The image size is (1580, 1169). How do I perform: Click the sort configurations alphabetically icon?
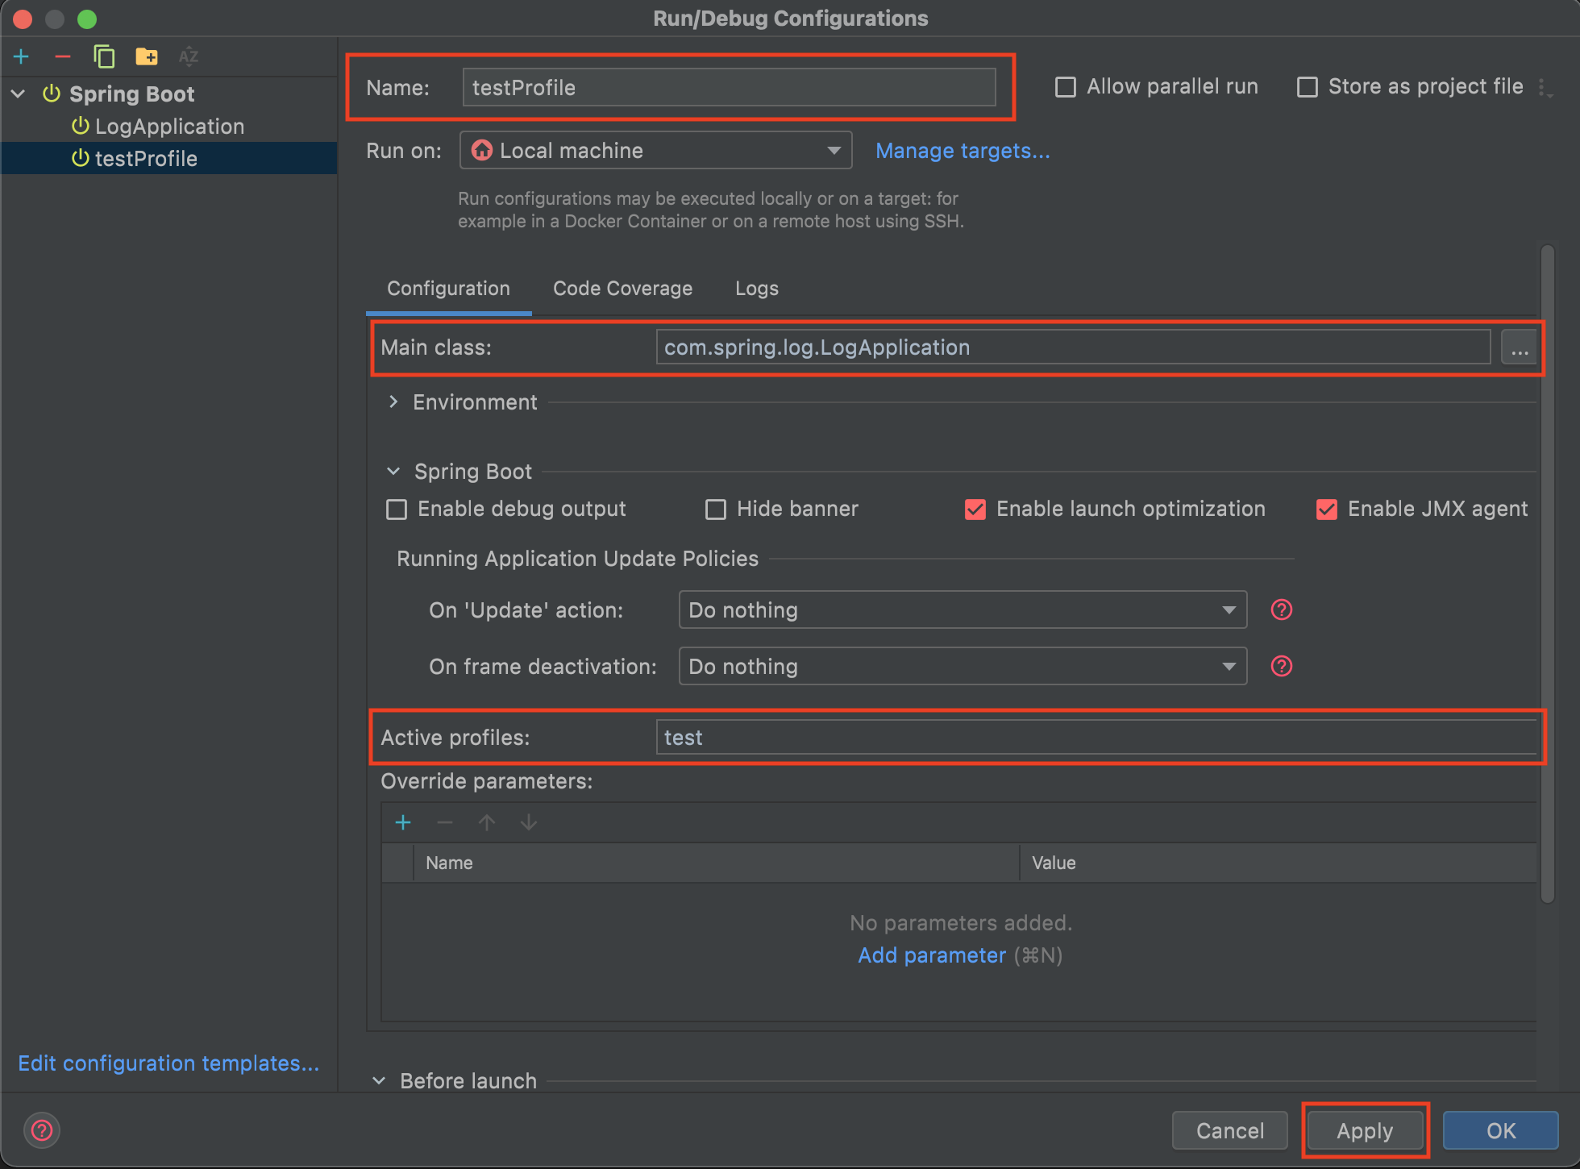(189, 56)
